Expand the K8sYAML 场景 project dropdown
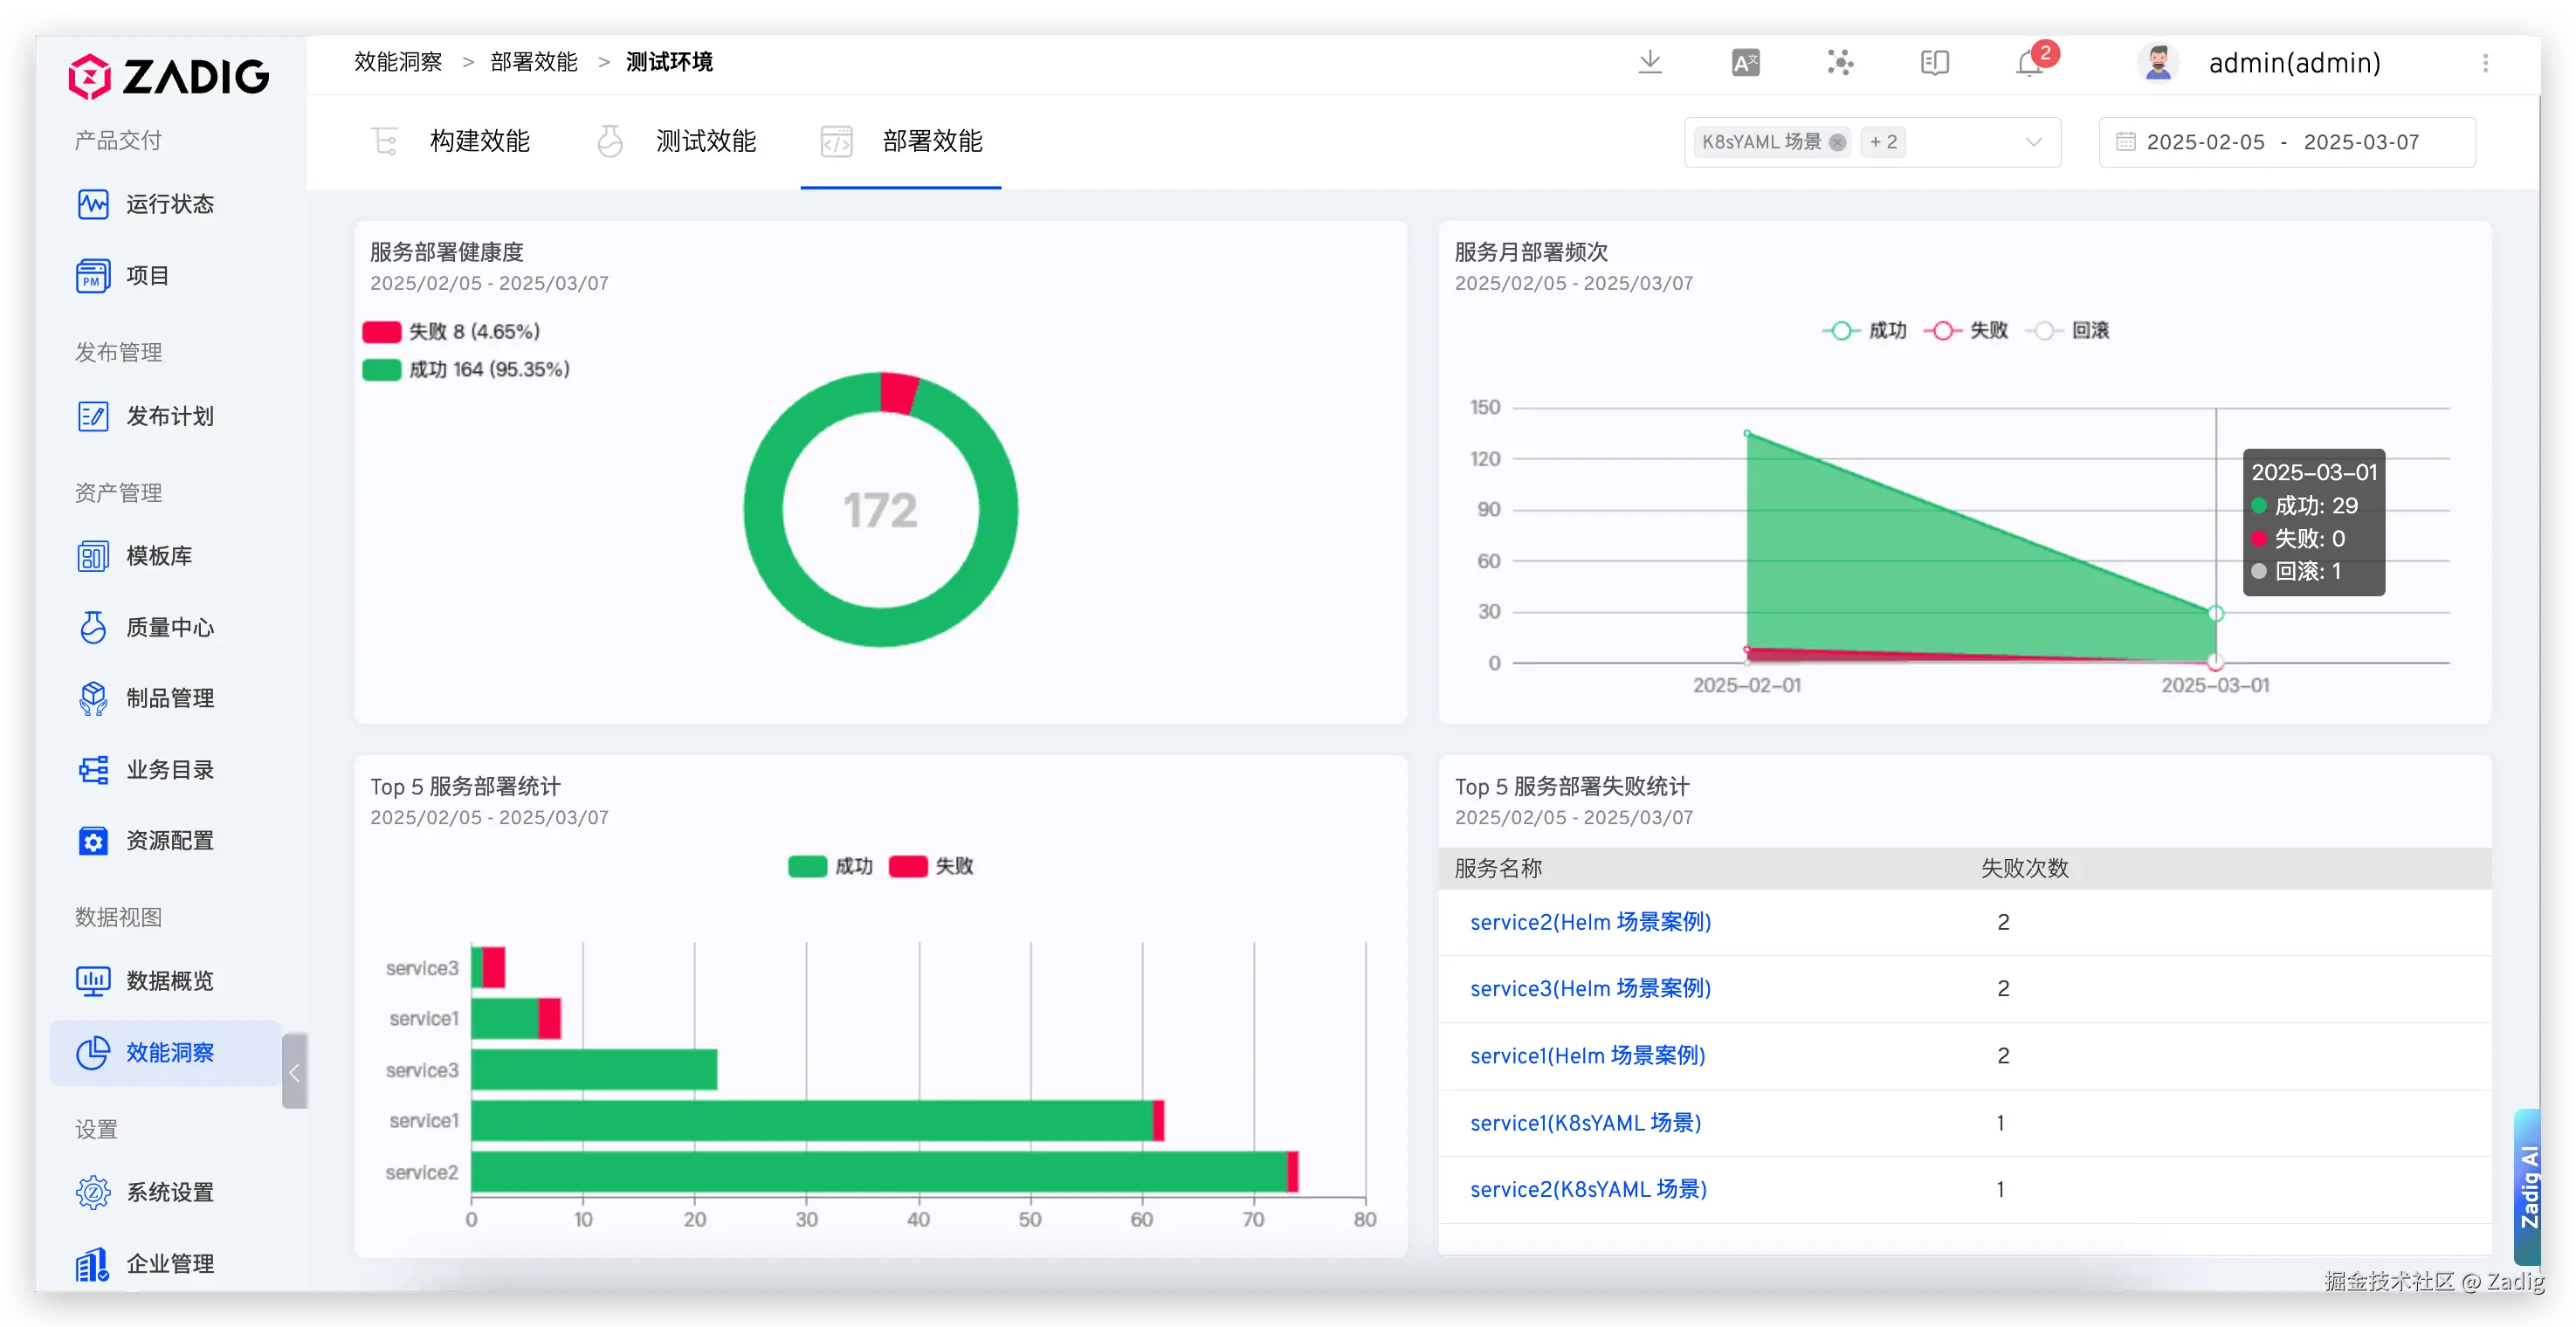The width and height of the screenshot is (2576, 1327). (x=2033, y=142)
